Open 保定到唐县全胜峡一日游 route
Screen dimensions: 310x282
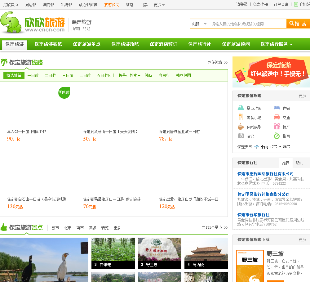coord(179,132)
